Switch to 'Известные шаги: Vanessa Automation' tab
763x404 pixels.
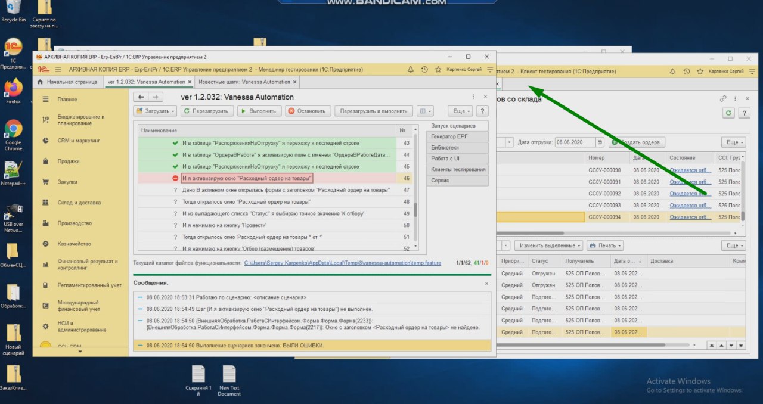point(244,82)
